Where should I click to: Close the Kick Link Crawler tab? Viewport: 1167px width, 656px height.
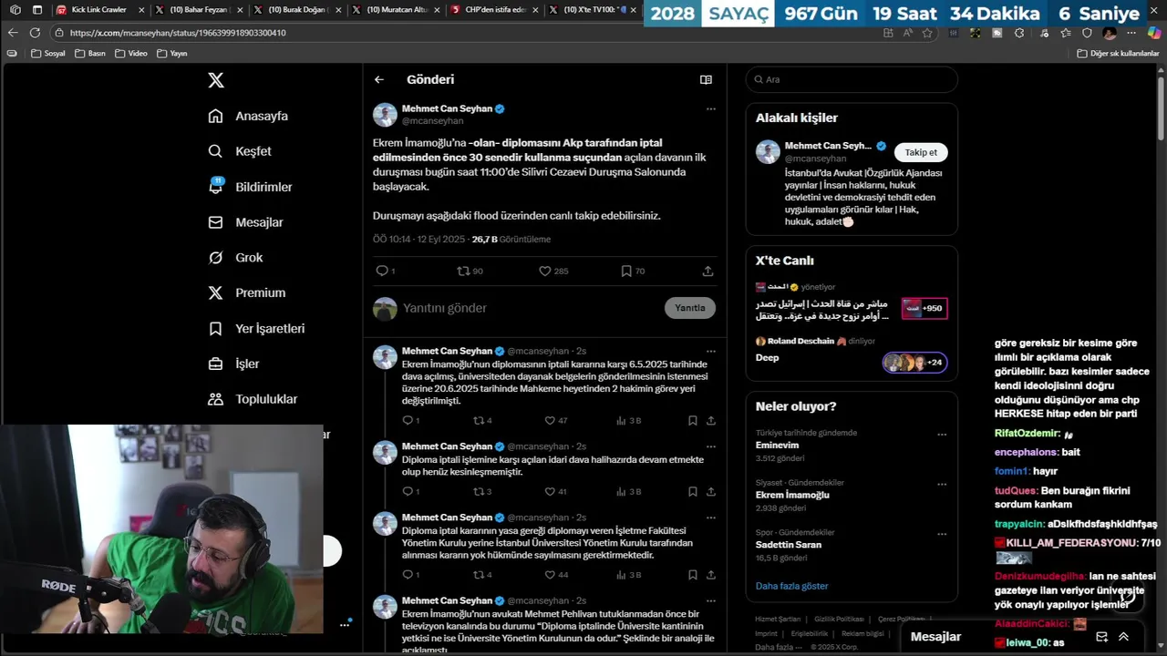click(x=141, y=10)
